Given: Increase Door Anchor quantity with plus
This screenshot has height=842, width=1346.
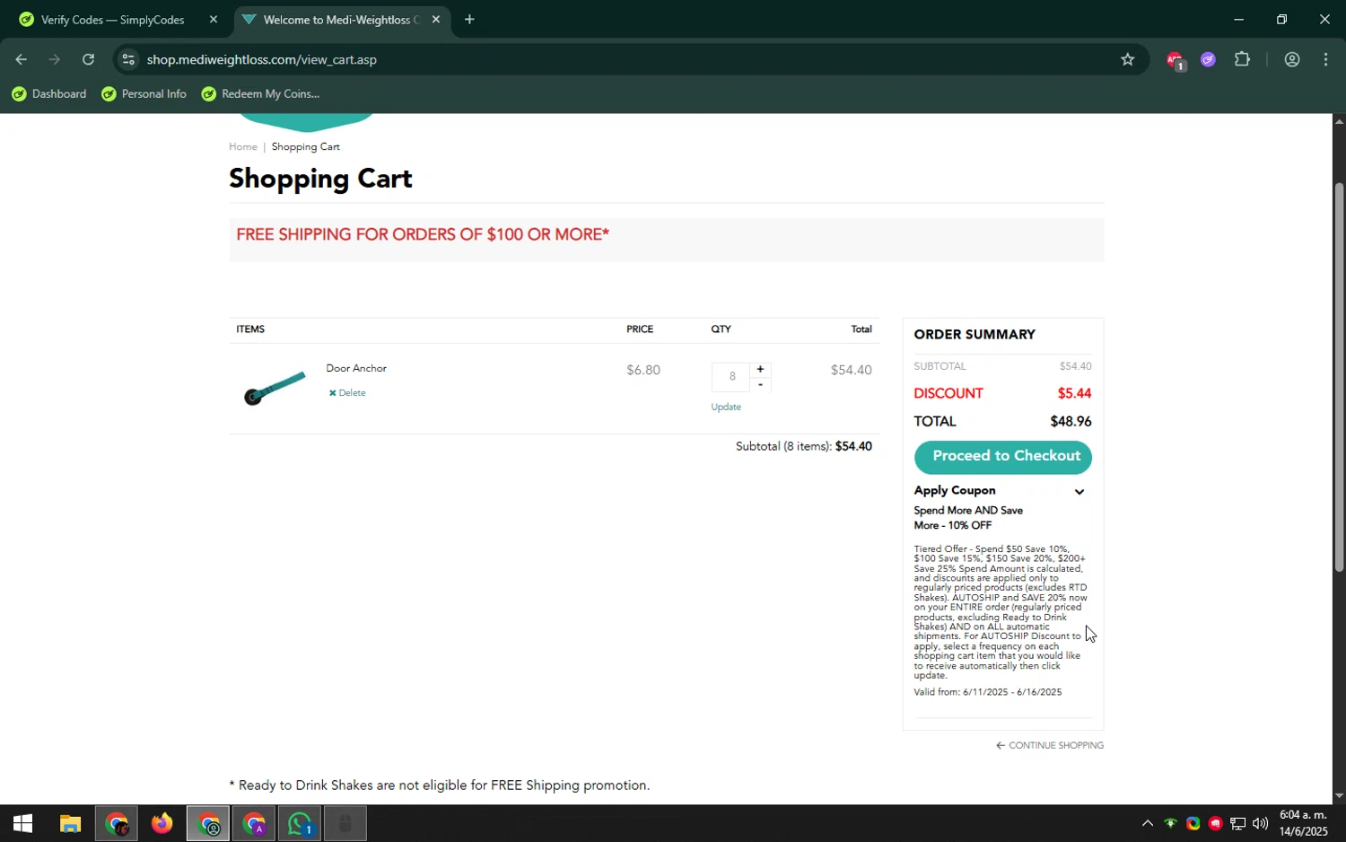Looking at the screenshot, I should click(760, 369).
